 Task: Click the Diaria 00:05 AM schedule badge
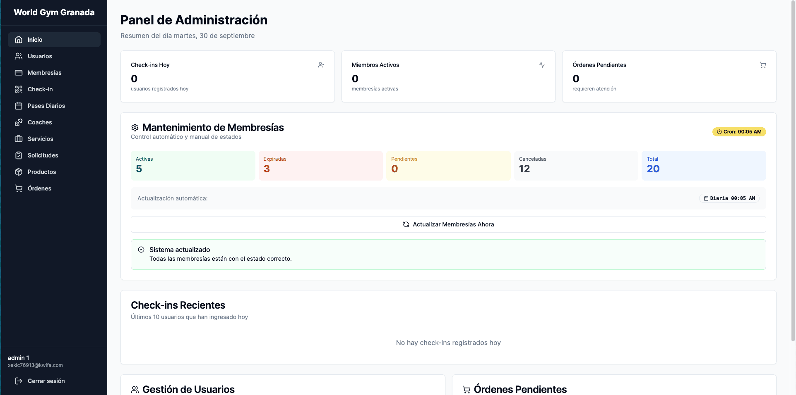(729, 198)
